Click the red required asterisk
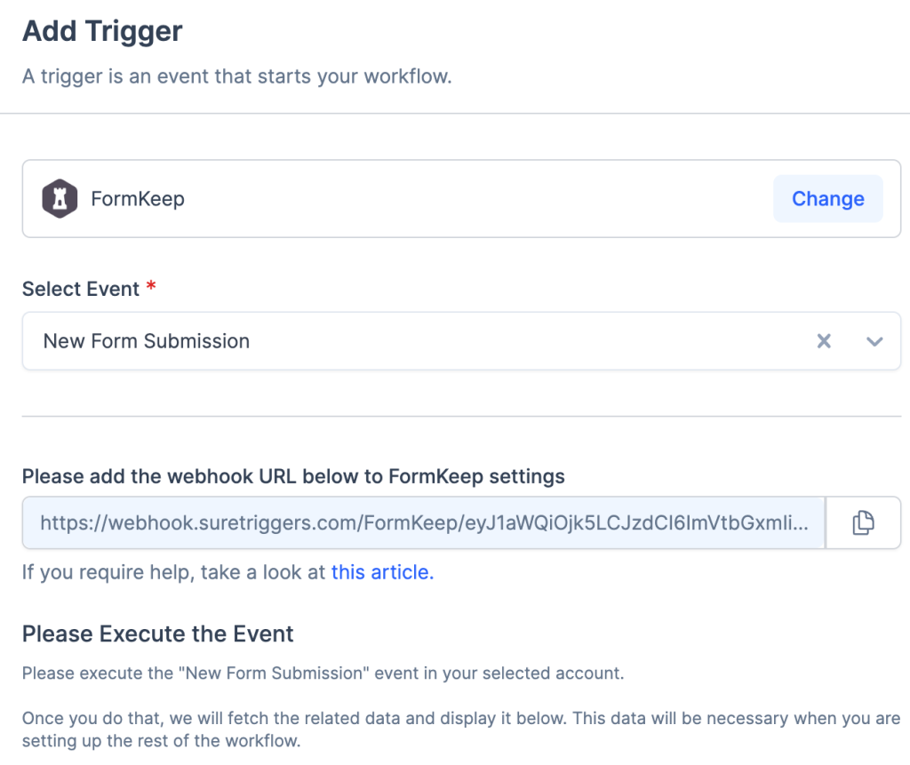The height and width of the screenshot is (765, 910). click(151, 288)
